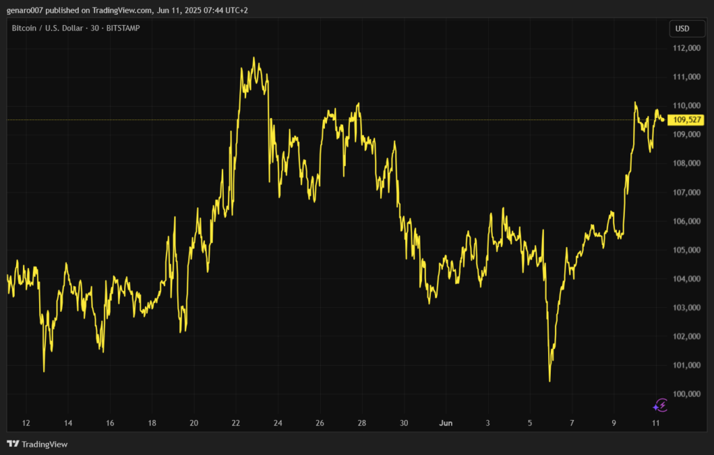Click the yellow 109,527 current price tag

click(x=685, y=120)
